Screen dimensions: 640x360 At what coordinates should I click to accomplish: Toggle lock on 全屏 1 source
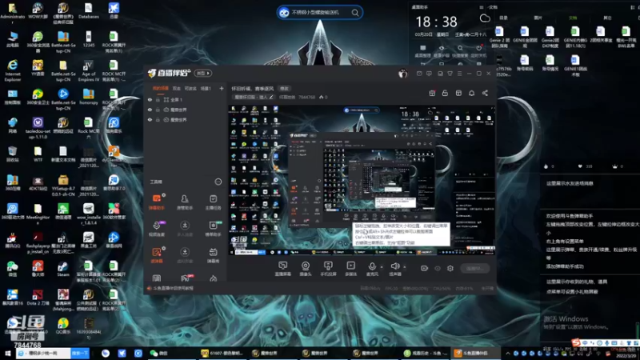pyautogui.click(x=158, y=99)
